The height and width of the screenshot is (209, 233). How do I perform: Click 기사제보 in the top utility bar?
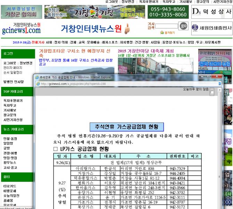(186, 2)
